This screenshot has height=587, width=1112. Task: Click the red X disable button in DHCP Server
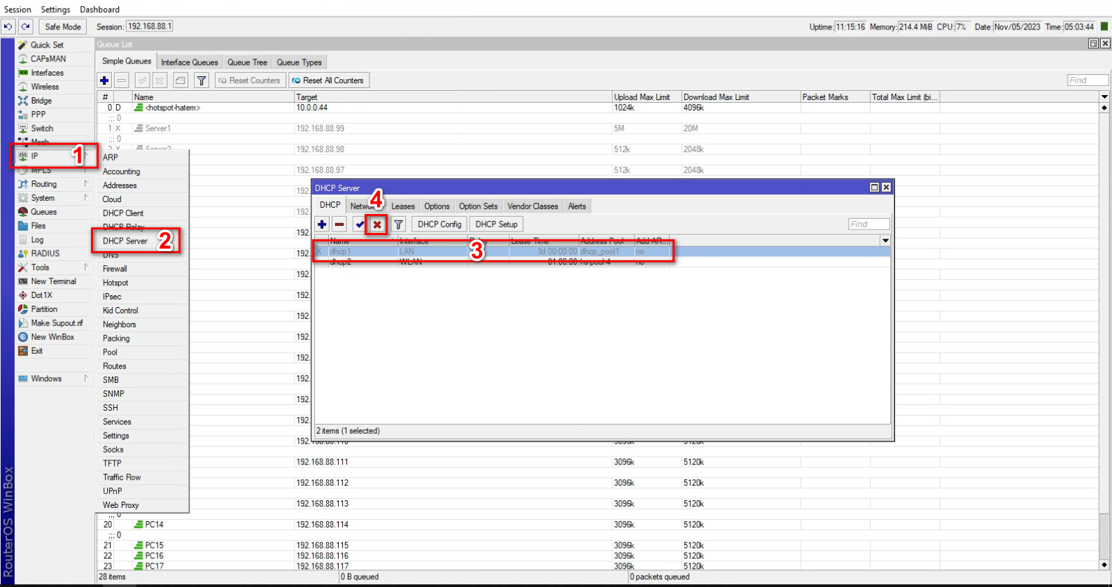(377, 225)
